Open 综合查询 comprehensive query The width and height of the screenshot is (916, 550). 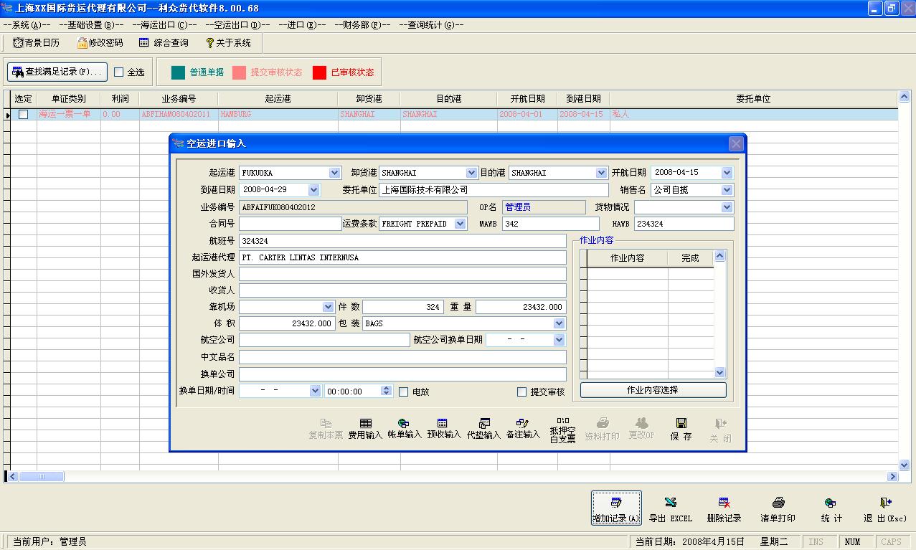click(164, 43)
